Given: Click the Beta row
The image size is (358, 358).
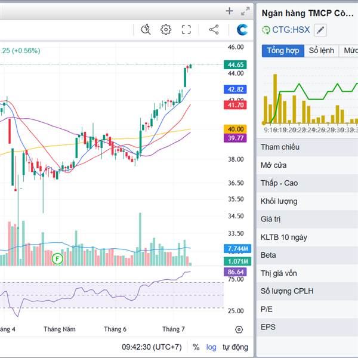Looking at the screenshot, I should coord(307,255).
